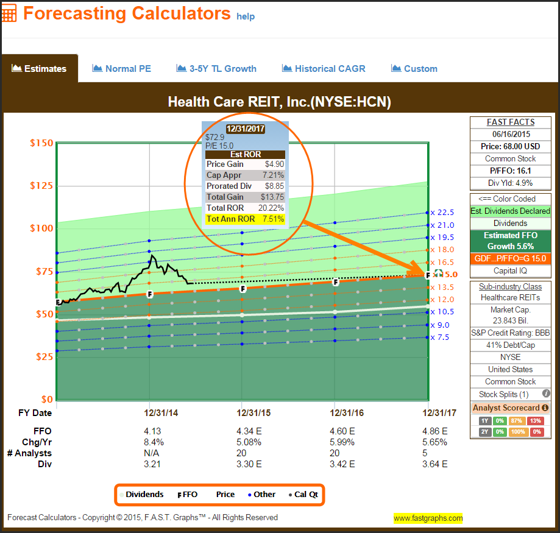Screen dimensions: 560x533
Task: Toggle the Cal Qt legend item
Action: (302, 495)
